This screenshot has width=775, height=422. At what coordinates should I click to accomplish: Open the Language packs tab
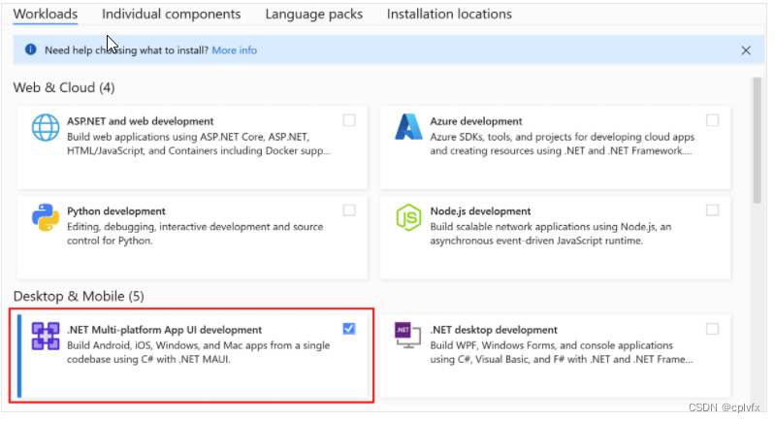pos(313,15)
